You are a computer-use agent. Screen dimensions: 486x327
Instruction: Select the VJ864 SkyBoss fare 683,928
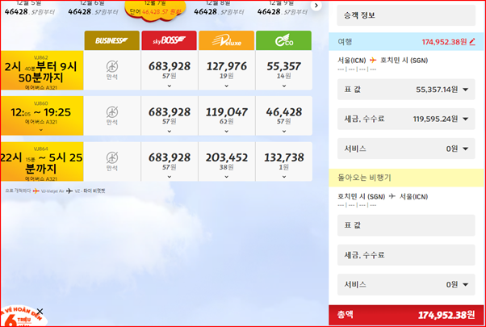[x=170, y=161]
